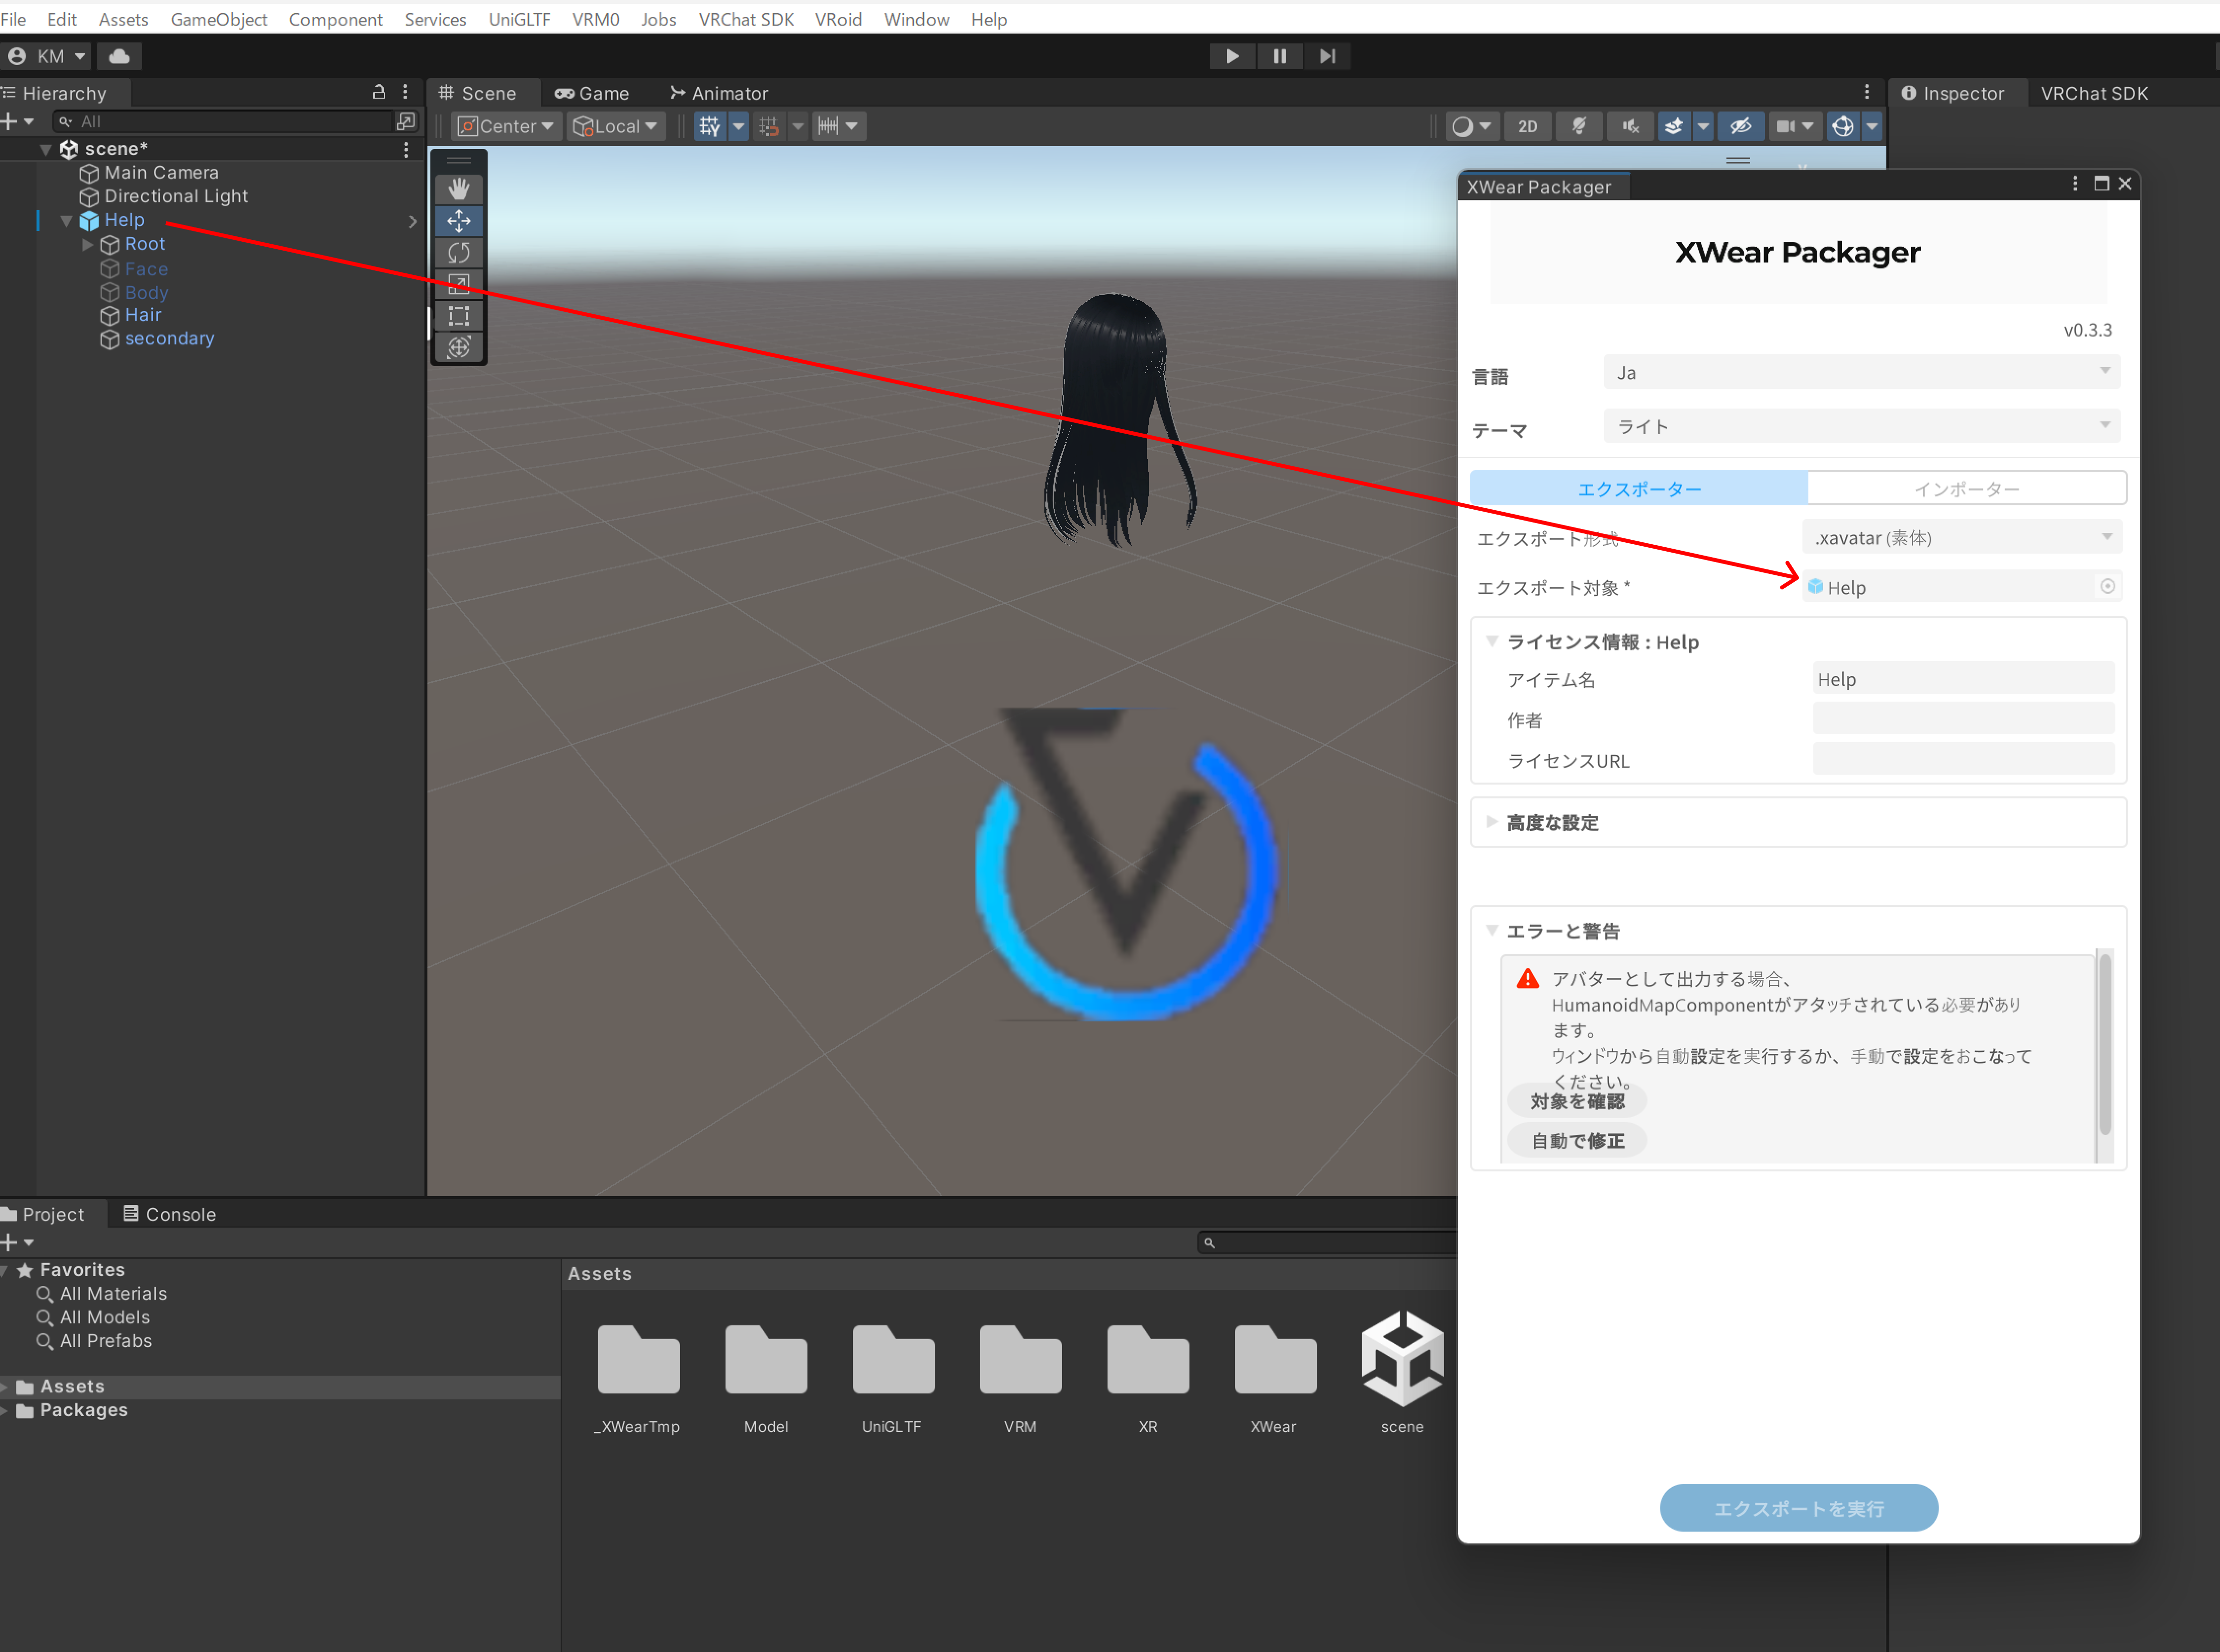Select Main Camera in Hierarchy
2220x1652 pixels.
click(160, 173)
